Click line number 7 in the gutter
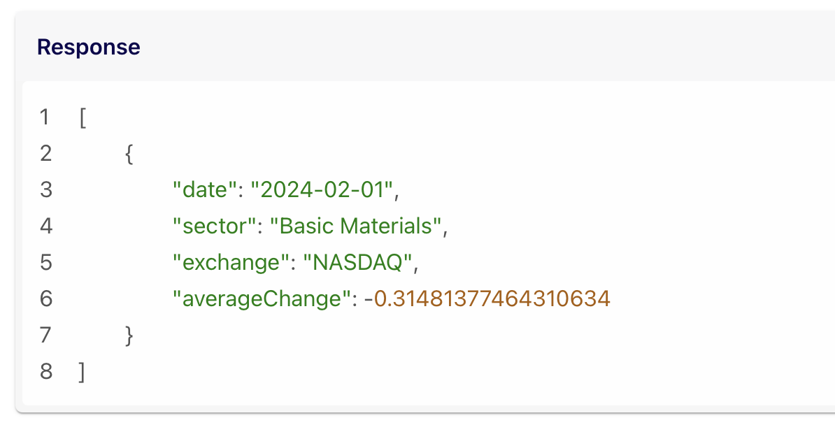Image resolution: width=835 pixels, height=425 pixels. [x=45, y=335]
